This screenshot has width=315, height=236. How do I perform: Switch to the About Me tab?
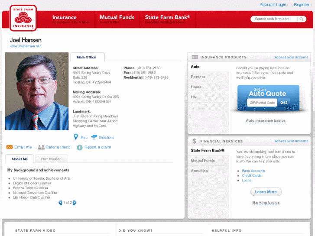coord(19,159)
